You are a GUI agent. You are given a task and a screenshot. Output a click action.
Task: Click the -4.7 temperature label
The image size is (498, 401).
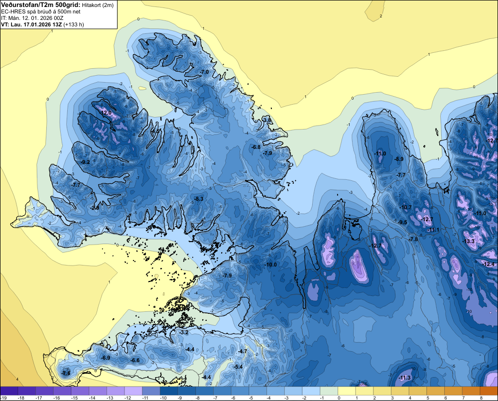pyautogui.click(x=243, y=351)
